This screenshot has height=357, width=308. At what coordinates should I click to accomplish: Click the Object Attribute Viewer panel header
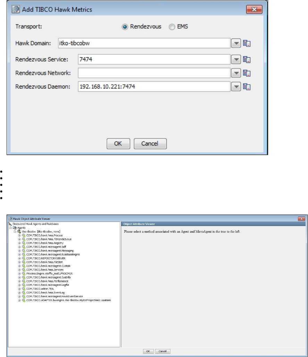213,224
